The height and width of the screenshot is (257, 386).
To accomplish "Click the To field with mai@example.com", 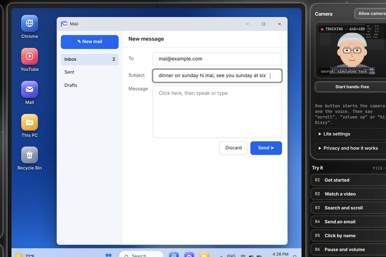I will coord(217,59).
